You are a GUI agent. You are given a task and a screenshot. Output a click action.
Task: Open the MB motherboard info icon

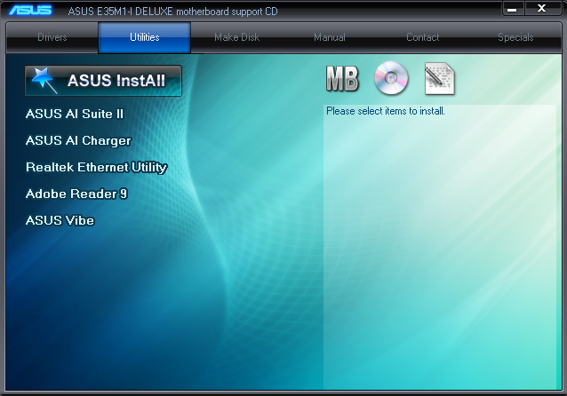[x=342, y=78]
